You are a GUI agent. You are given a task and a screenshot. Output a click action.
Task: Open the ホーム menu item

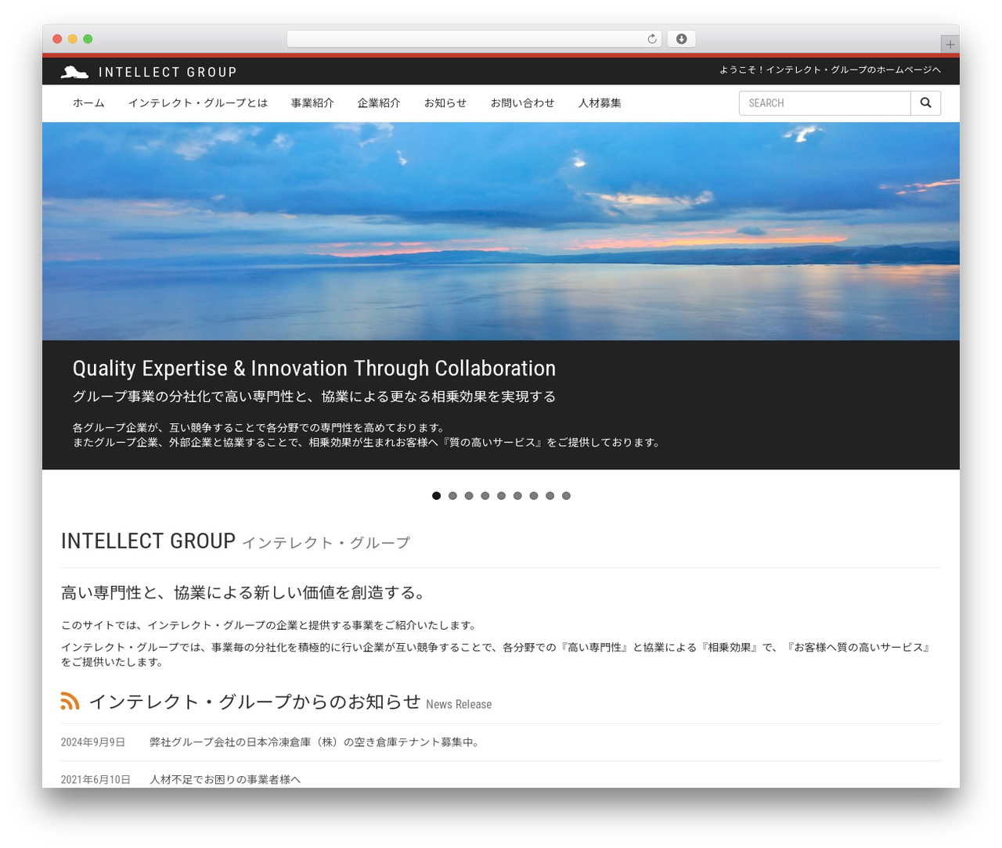88,103
